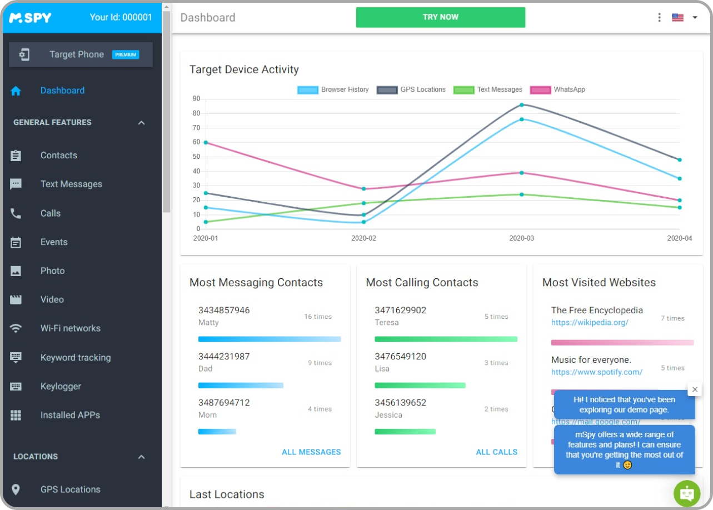Click 'Your Id: 000001' text
This screenshot has width=713, height=510.
point(121,17)
